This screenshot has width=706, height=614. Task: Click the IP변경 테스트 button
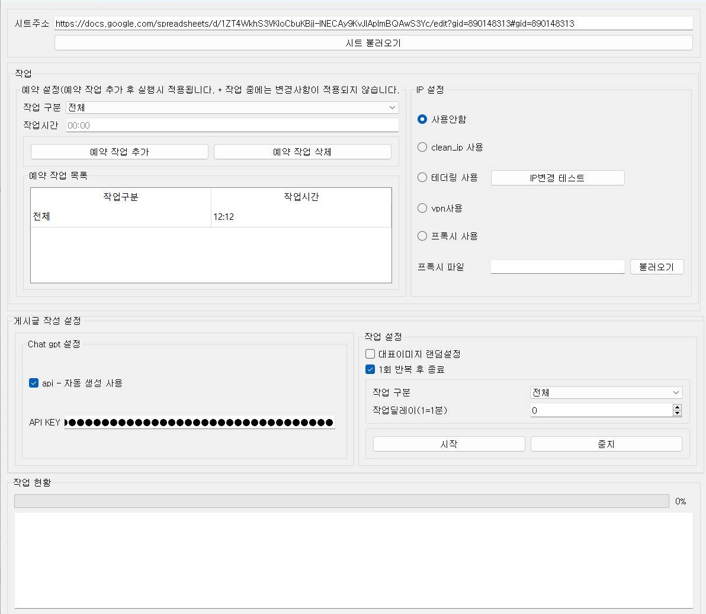pyautogui.click(x=557, y=178)
